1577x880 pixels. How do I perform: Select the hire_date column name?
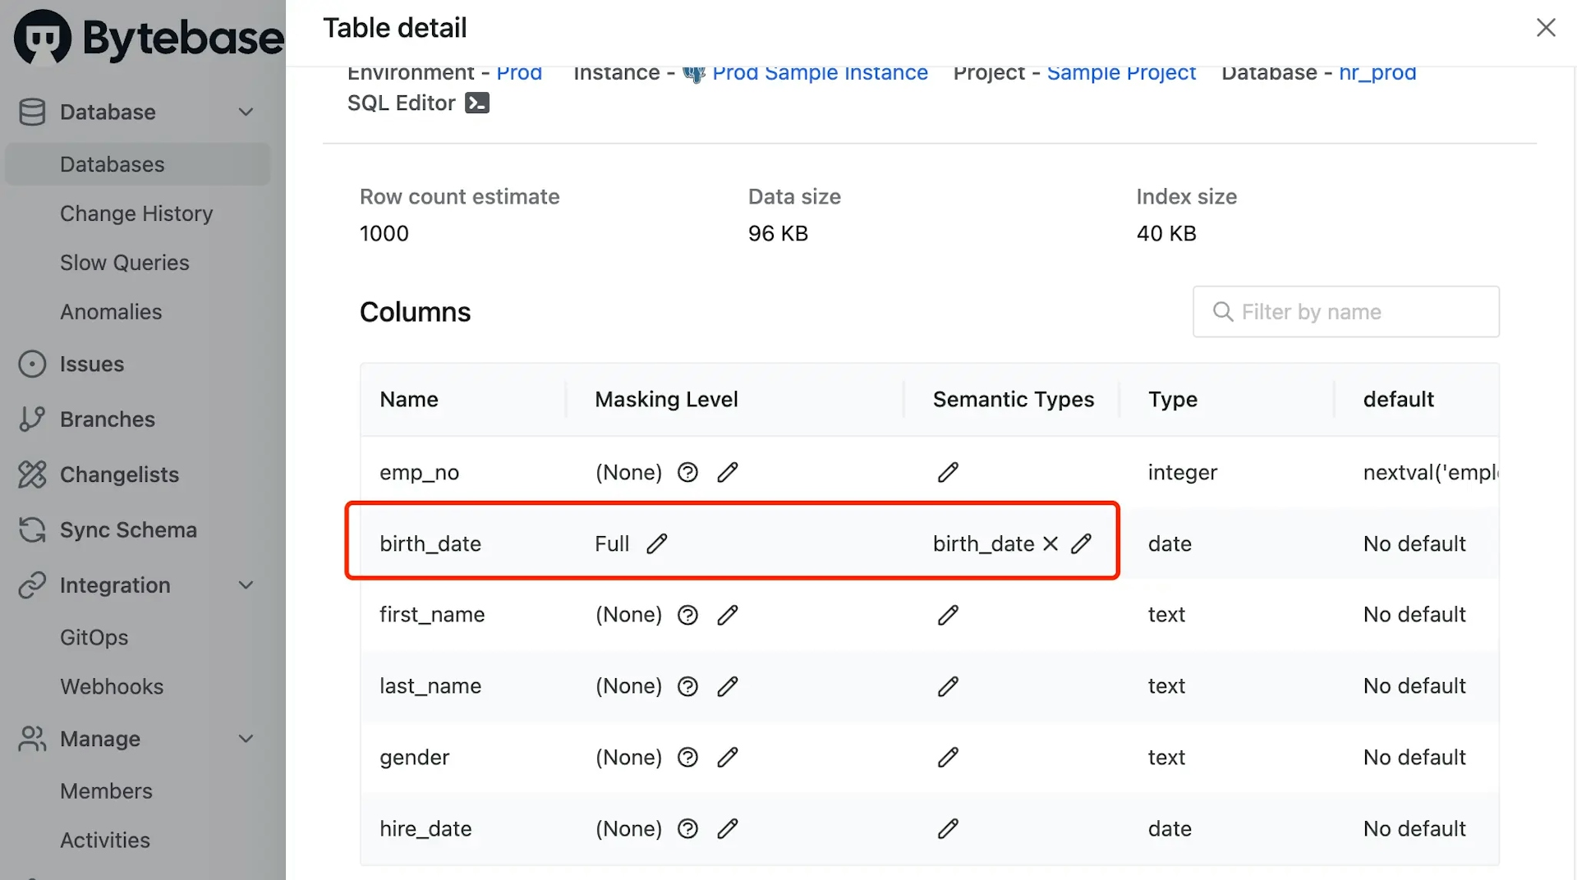pyautogui.click(x=425, y=829)
